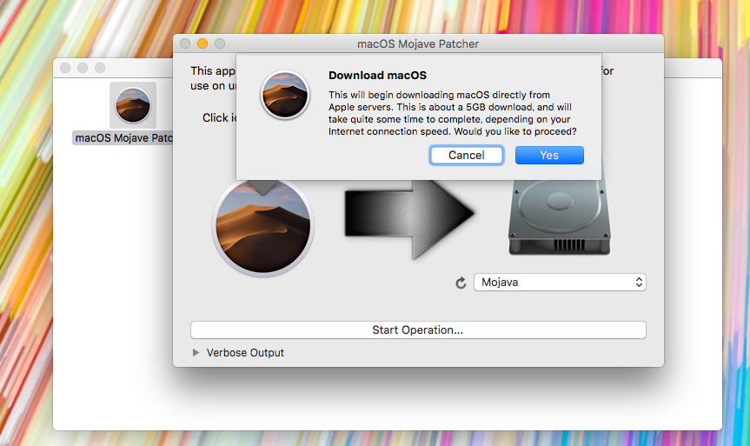Click the Start Operation button
This screenshot has width=750, height=446.
click(x=418, y=330)
